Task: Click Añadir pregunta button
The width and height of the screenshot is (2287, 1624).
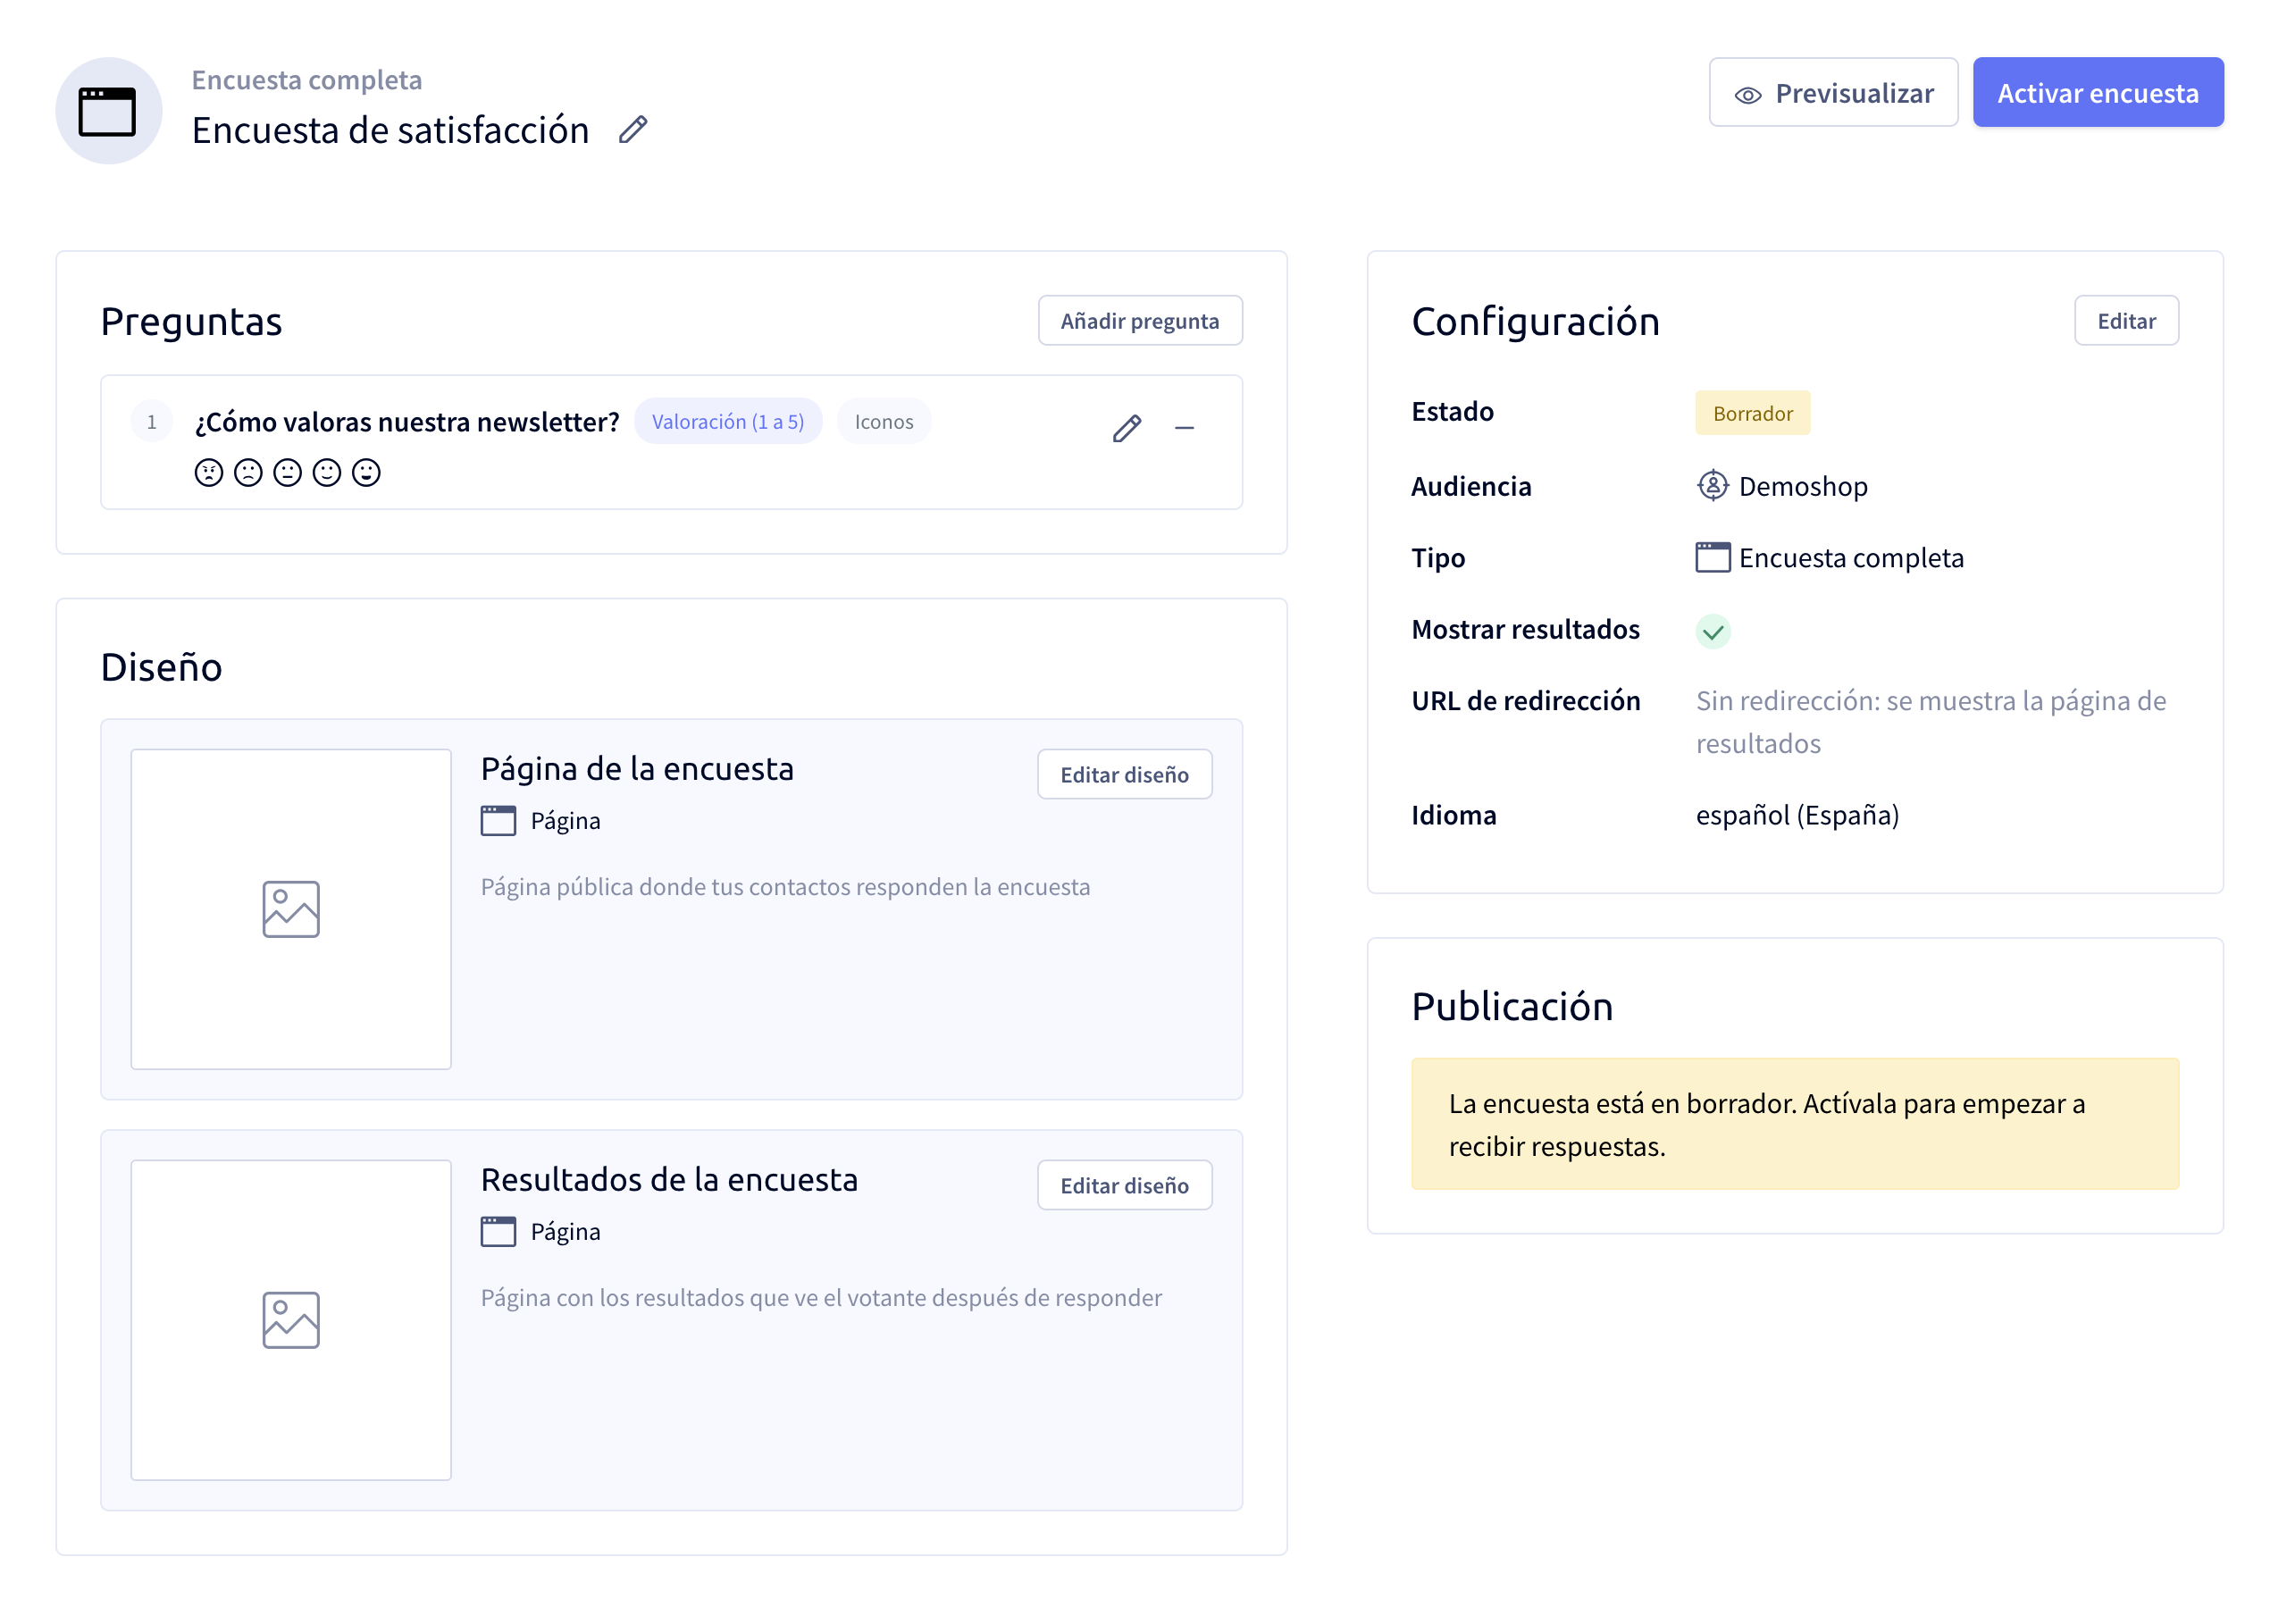Action: (x=1140, y=321)
